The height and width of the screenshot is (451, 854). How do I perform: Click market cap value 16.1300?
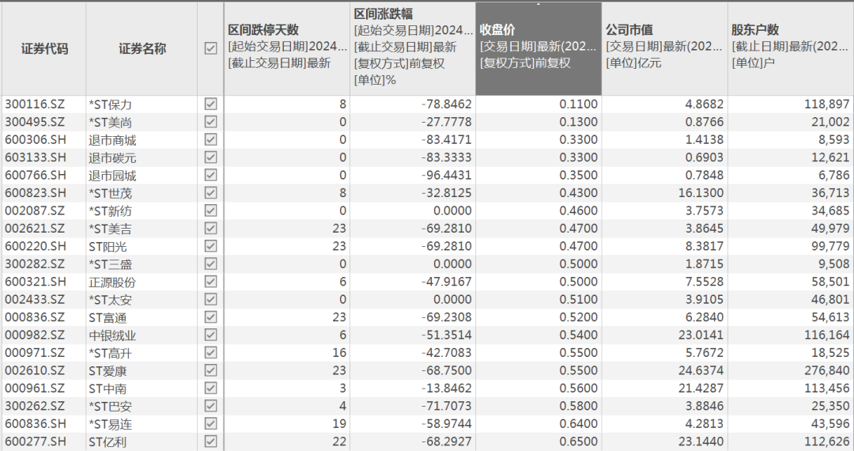pos(701,193)
